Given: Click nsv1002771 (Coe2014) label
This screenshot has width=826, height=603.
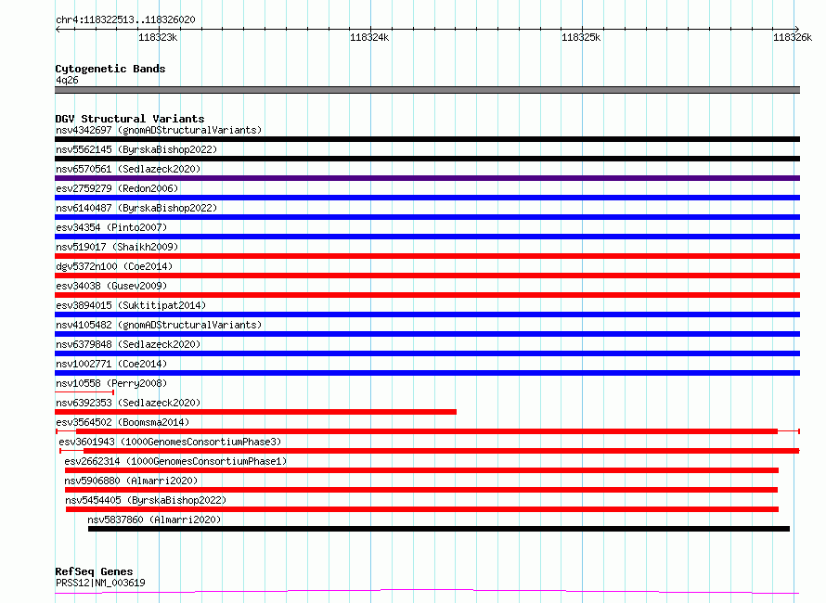Looking at the screenshot, I should [111, 364].
